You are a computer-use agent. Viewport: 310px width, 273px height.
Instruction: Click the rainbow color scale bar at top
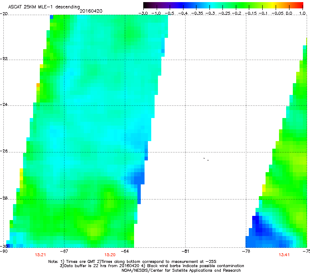223,5
